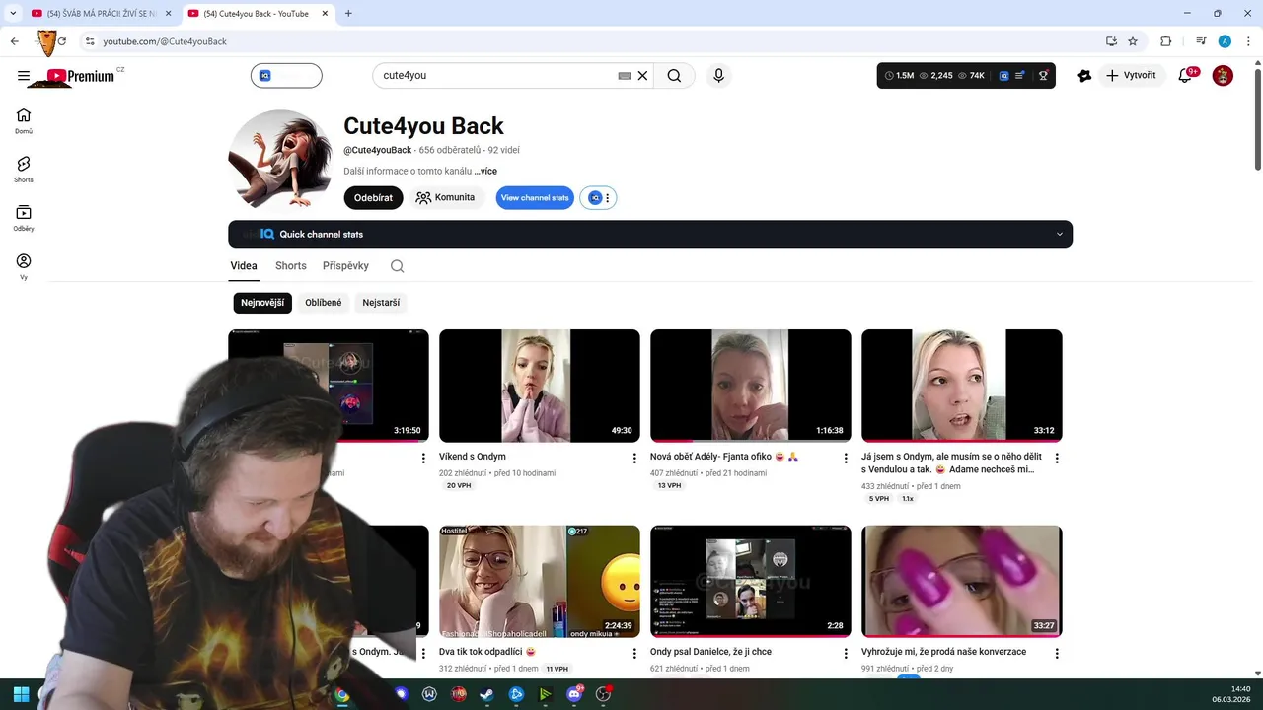1263x710 pixels.
Task: Open the vidIQ pill left of search
Action: pyautogui.click(x=286, y=76)
